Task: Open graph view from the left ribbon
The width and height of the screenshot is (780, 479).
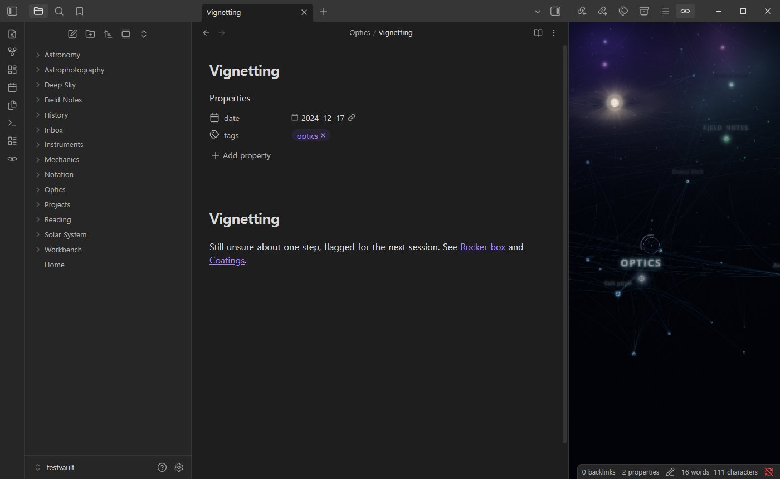Action: [12, 52]
